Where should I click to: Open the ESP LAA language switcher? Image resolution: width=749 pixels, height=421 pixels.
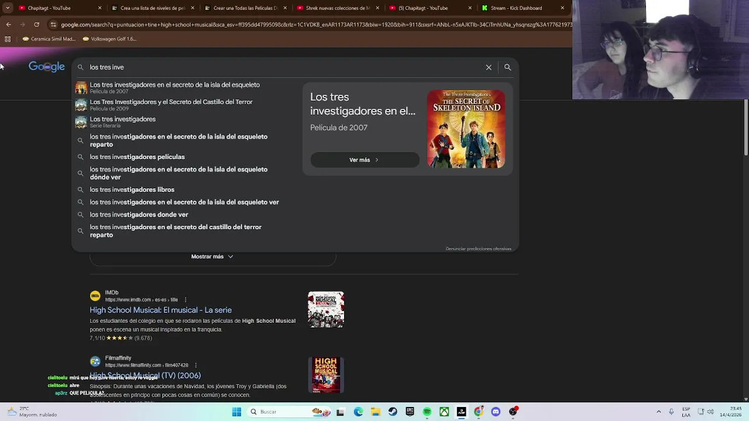(x=686, y=412)
